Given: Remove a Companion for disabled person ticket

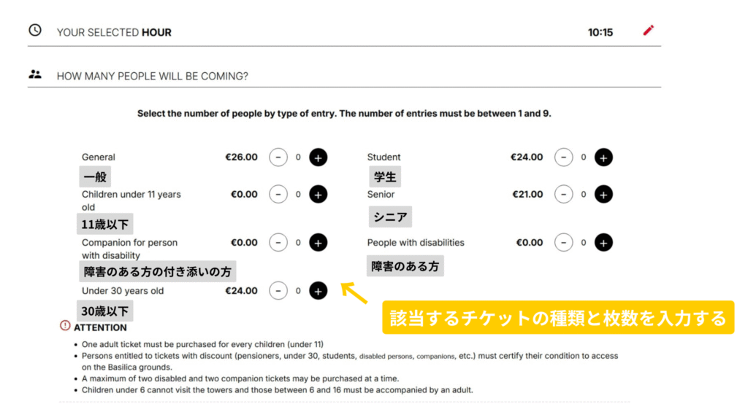Looking at the screenshot, I should [x=278, y=242].
